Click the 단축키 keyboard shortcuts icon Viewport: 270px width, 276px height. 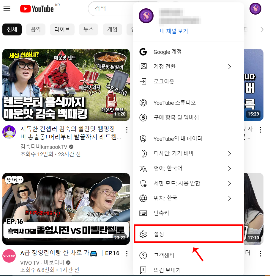point(143,213)
